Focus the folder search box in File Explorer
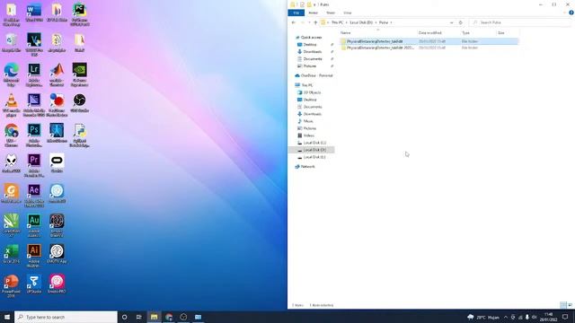This screenshot has height=323, width=575. tap(520, 22)
